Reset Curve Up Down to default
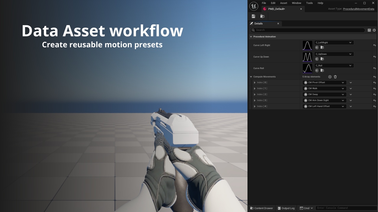This screenshot has width=378, height=212. (374, 57)
